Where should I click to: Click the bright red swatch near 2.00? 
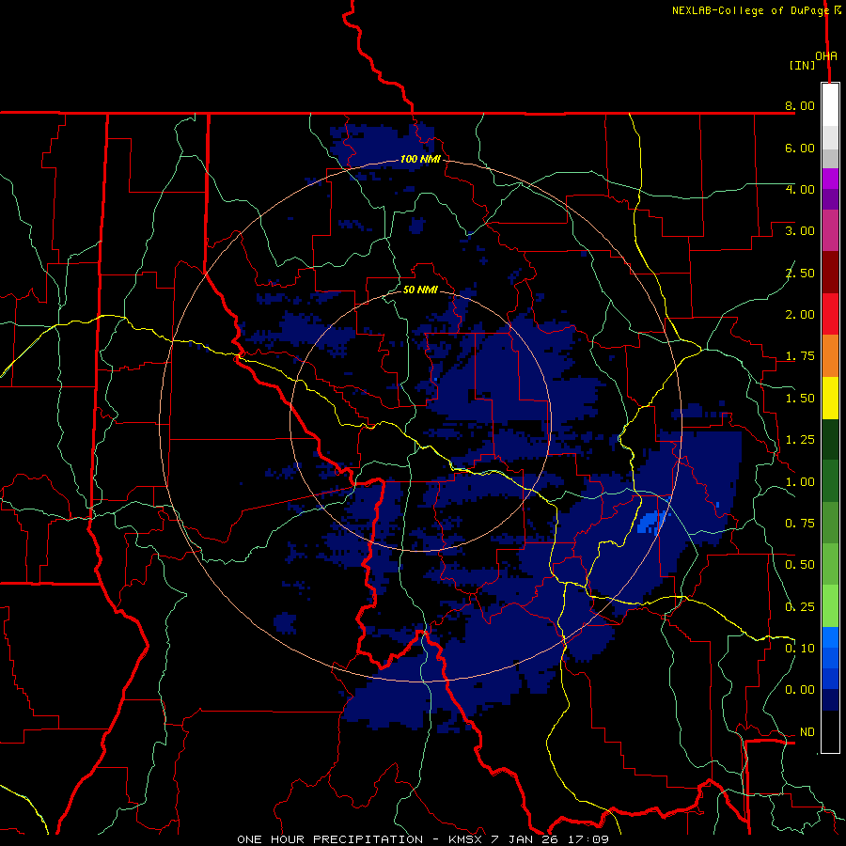point(830,314)
